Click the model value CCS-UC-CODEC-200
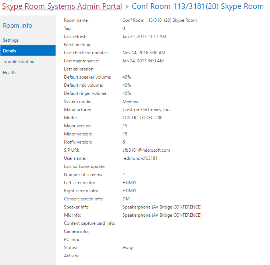Image resolution: width=270 pixels, height=265 pixels. point(142,118)
